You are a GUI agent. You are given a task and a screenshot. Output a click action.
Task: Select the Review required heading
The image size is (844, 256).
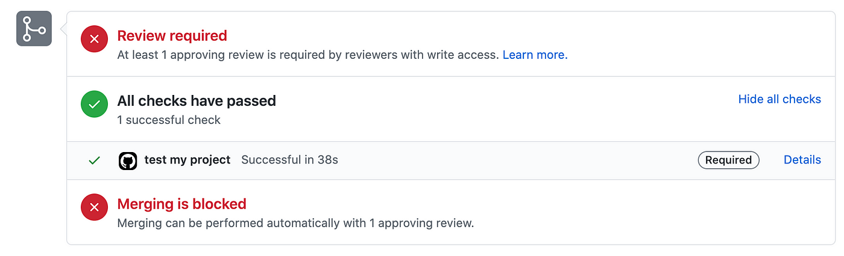coord(172,36)
